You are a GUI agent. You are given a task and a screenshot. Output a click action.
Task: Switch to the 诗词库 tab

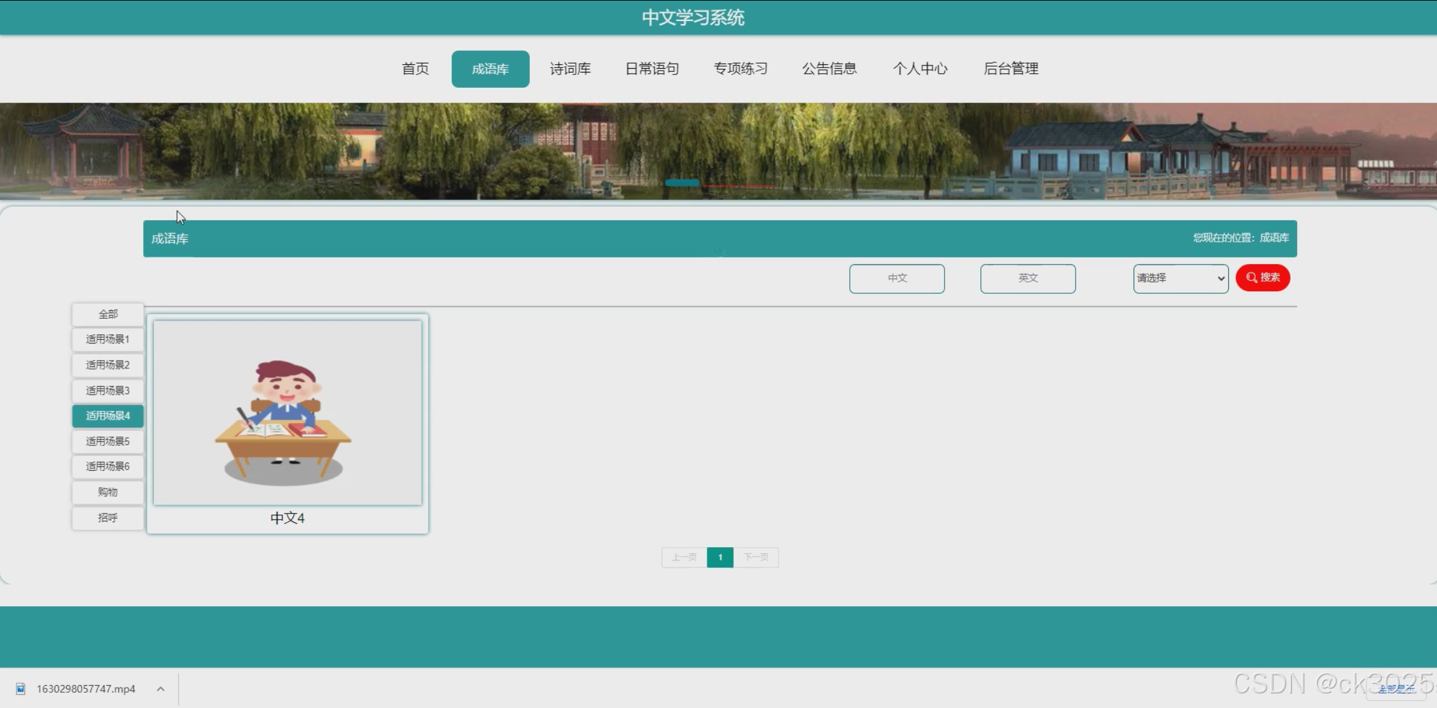pos(570,69)
